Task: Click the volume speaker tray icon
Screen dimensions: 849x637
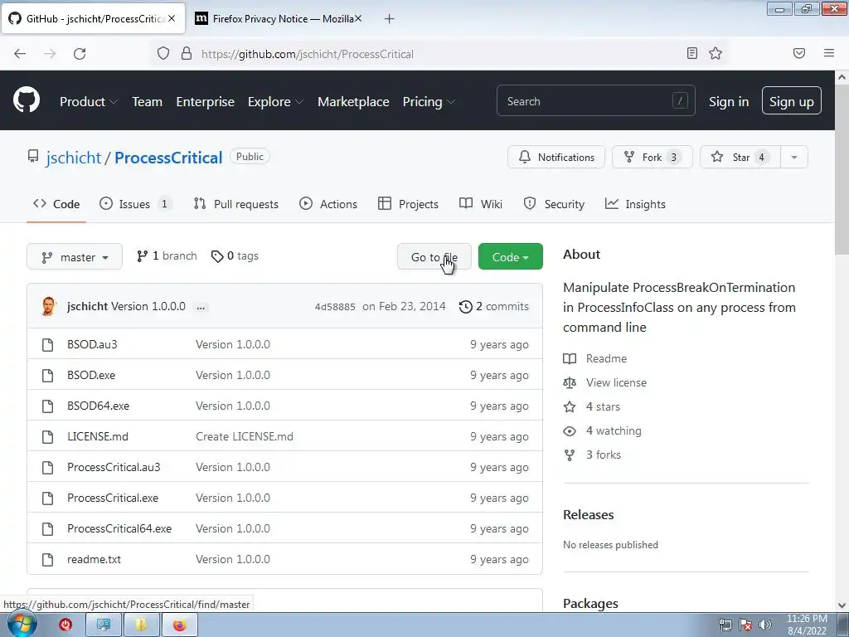Action: pos(764,625)
